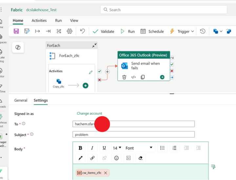View code of Send email activity

(x=133, y=77)
